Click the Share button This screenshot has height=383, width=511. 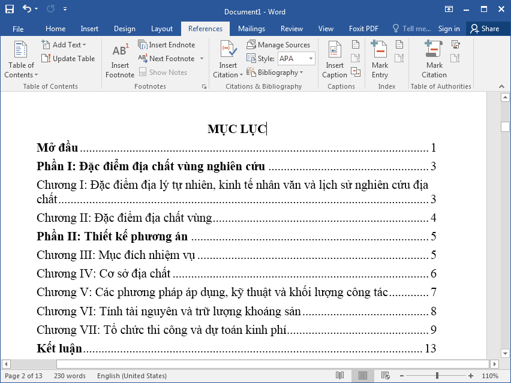(x=485, y=28)
